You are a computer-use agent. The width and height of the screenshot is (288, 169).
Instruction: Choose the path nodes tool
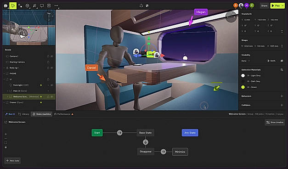(20, 6)
